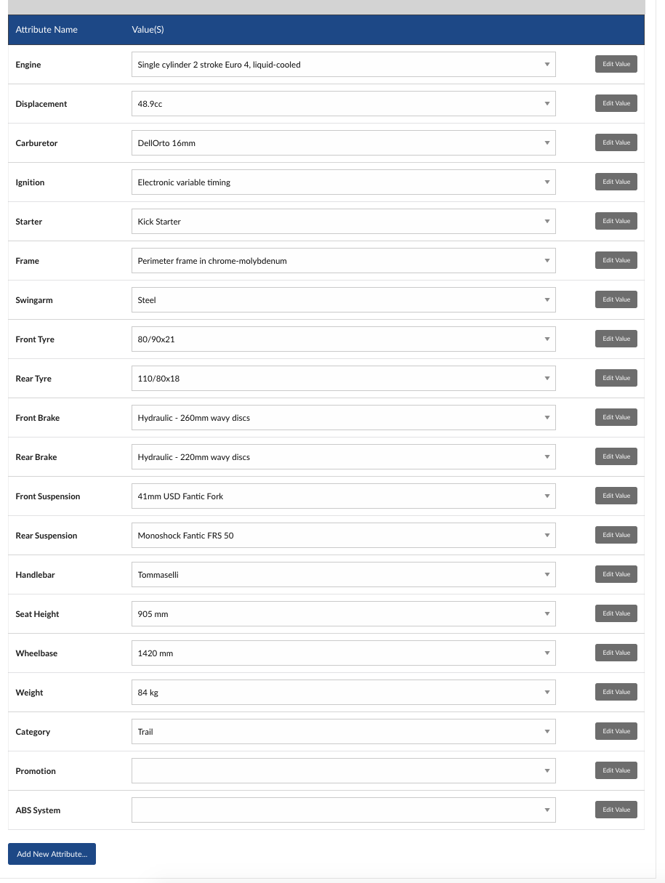Image resolution: width=665 pixels, height=883 pixels.
Task: Expand the Ignition dropdown chevron
Action: tap(547, 182)
